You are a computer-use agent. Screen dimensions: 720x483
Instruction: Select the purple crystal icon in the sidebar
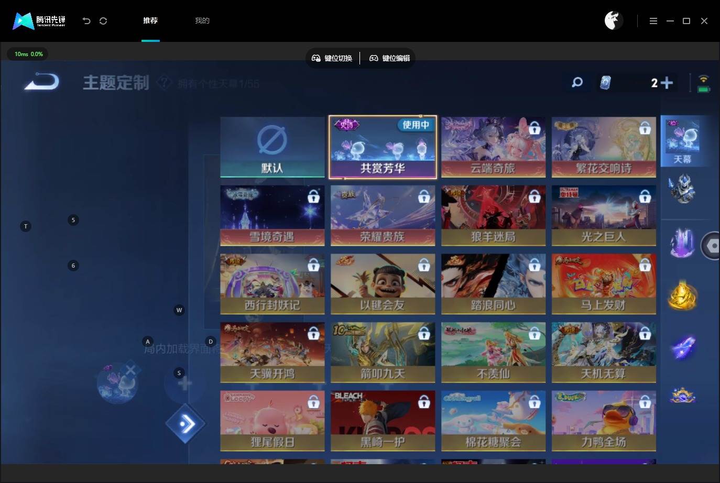(x=682, y=243)
